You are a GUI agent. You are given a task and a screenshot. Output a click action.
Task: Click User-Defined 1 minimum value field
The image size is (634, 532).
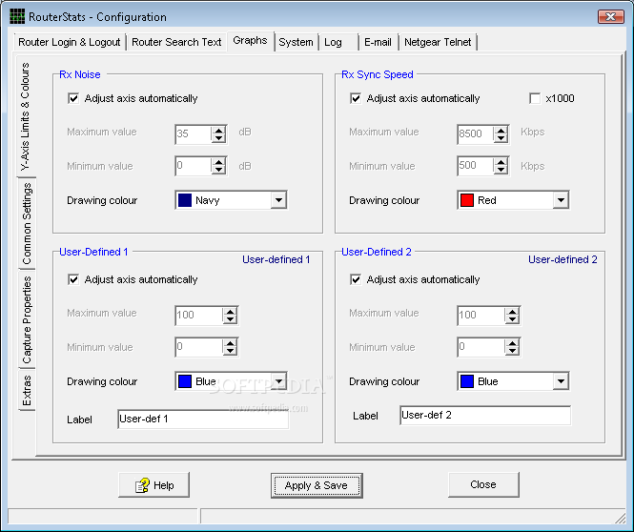pyautogui.click(x=199, y=347)
